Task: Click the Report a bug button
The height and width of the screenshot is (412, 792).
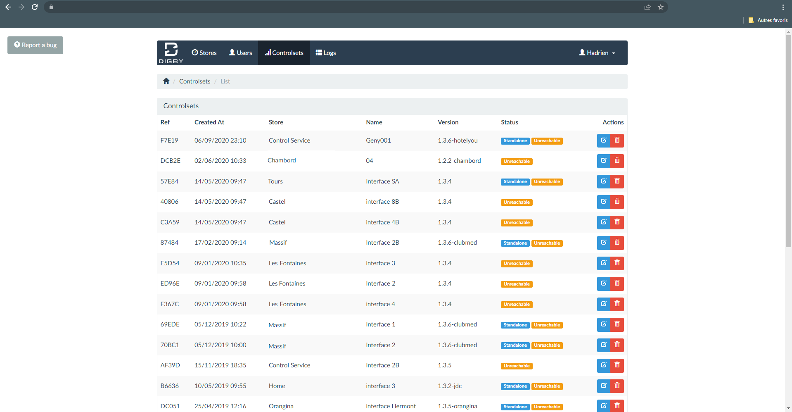Action: pyautogui.click(x=35, y=45)
